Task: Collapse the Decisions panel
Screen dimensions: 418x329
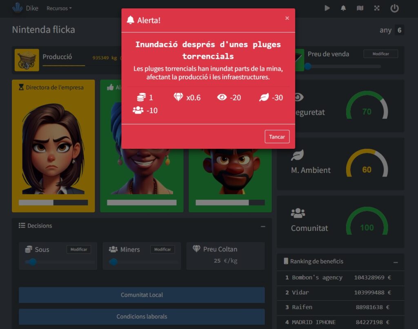Action: click(263, 226)
